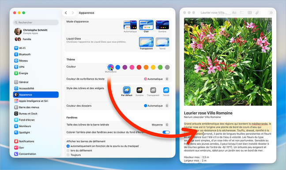286x170 pixels.
Task: Click the oleander photo in Notes
Action: click(x=228, y=61)
